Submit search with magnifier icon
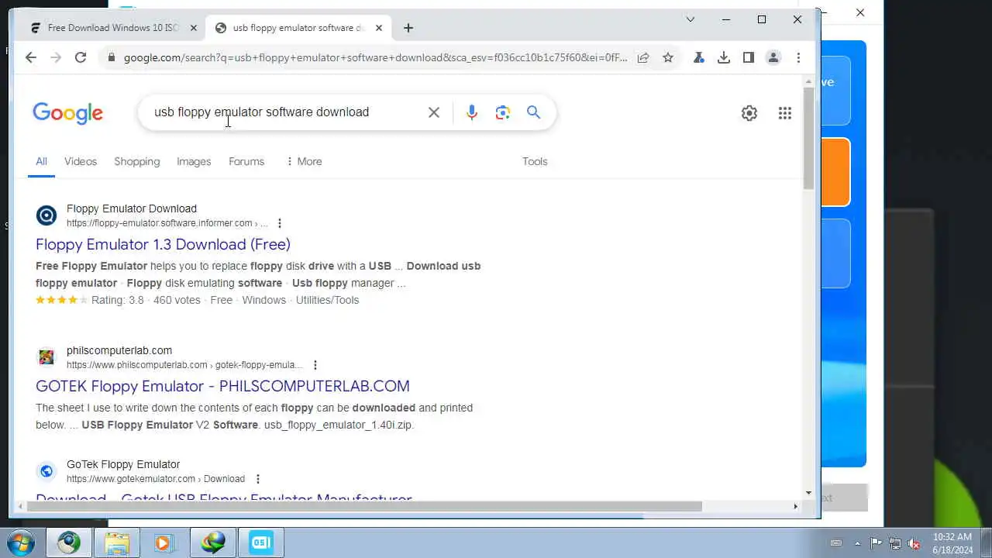The width and height of the screenshot is (992, 558). pyautogui.click(x=533, y=112)
